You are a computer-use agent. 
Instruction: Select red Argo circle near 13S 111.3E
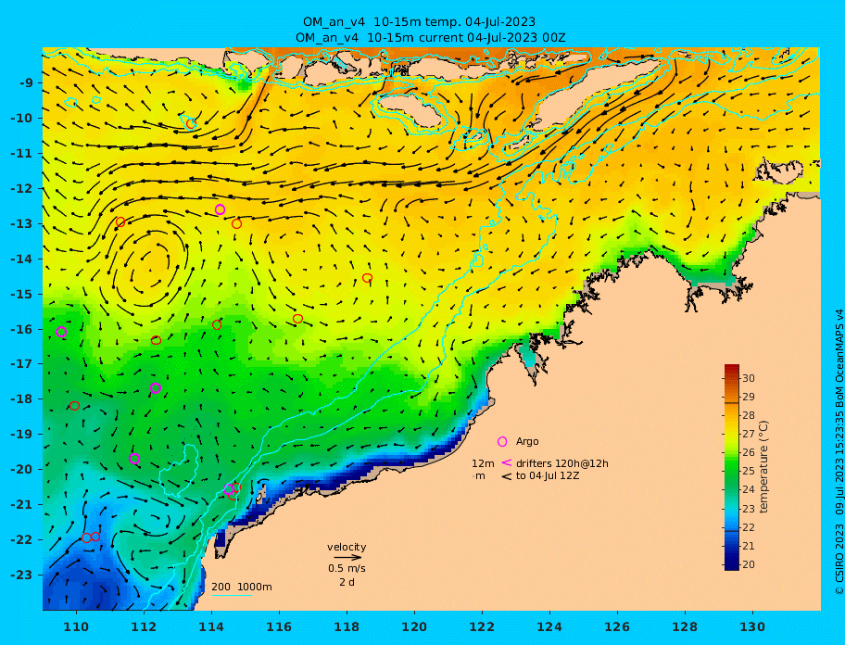(x=120, y=222)
